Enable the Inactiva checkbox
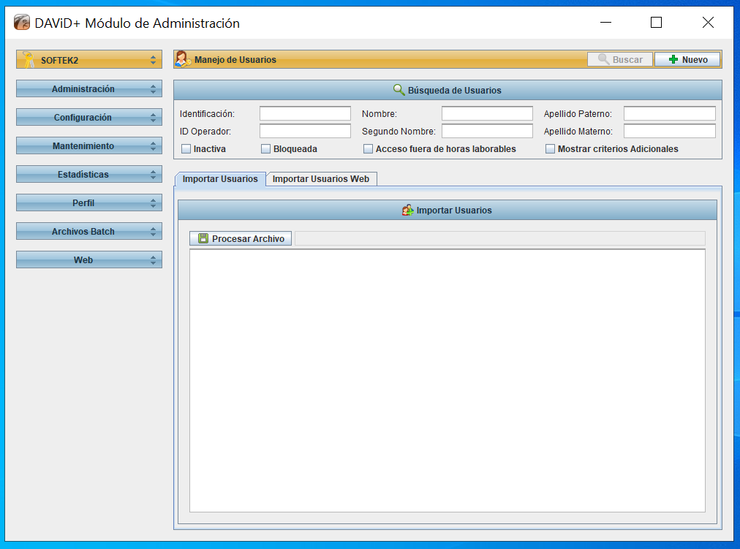 click(186, 149)
